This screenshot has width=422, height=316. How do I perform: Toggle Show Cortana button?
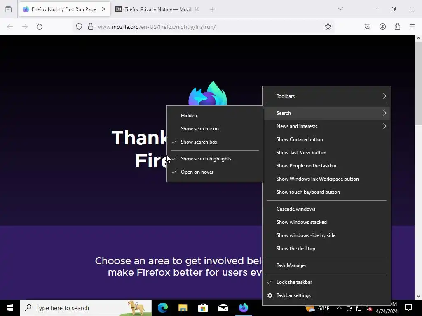[x=326, y=139]
